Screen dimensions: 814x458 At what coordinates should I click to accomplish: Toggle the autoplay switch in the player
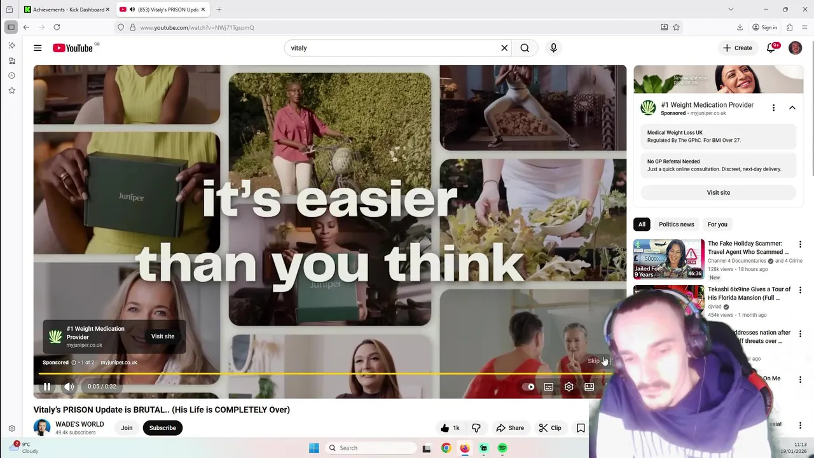pyautogui.click(x=528, y=387)
